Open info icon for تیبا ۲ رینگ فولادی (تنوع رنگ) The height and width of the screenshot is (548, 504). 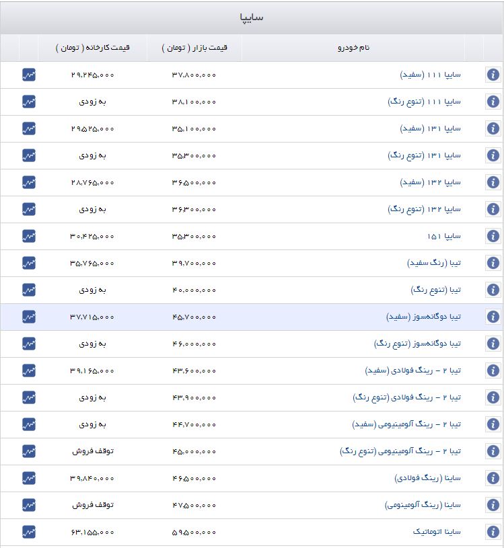493,397
